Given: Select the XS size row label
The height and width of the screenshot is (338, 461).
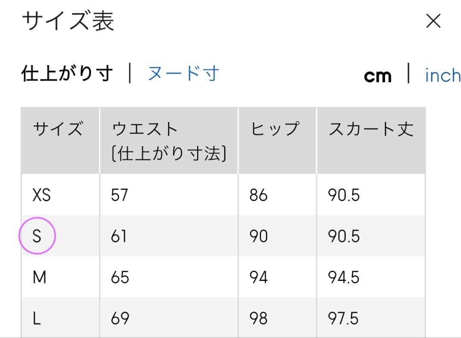Looking at the screenshot, I should pos(42,195).
